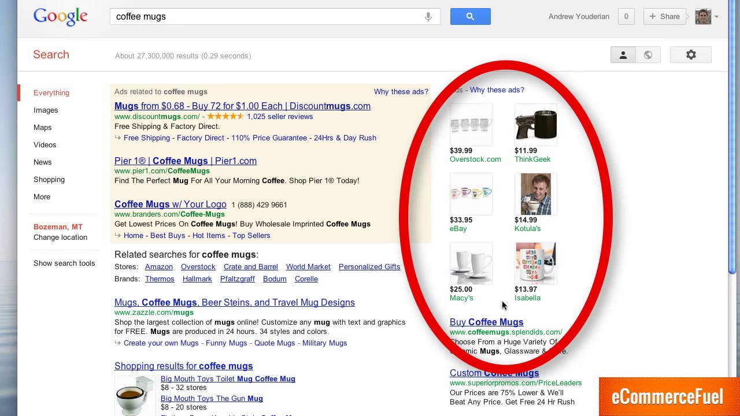Select Images search category
The height and width of the screenshot is (416, 740).
pos(46,110)
